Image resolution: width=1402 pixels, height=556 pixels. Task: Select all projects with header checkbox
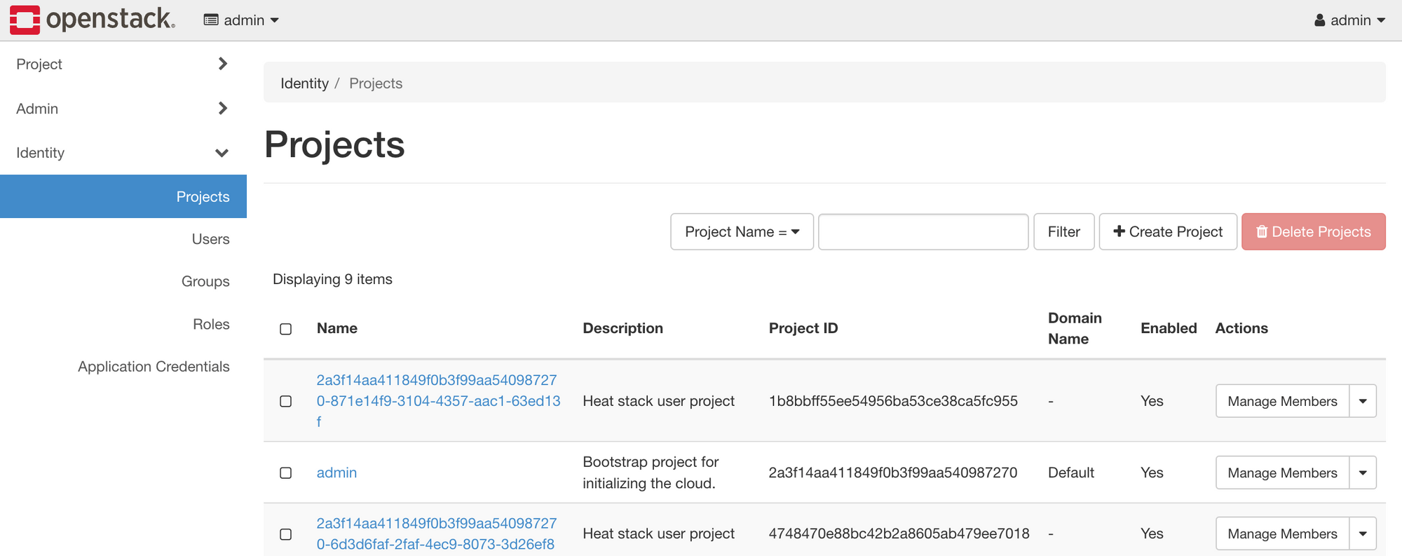click(x=286, y=329)
